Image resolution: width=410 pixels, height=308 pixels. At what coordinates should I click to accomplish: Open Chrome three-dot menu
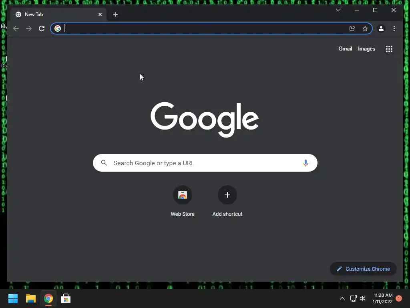coord(394,28)
